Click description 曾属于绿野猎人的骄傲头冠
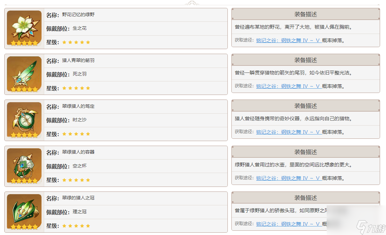This screenshot has width=386, height=235. pyautogui.click(x=281, y=210)
